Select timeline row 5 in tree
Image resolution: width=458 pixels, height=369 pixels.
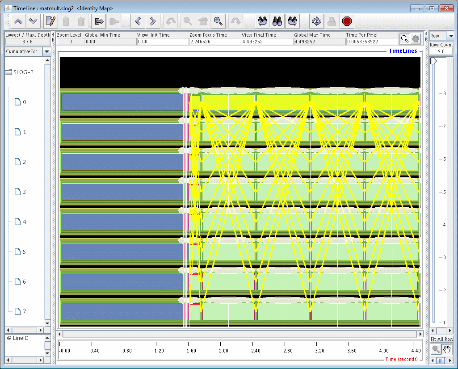[x=21, y=252]
